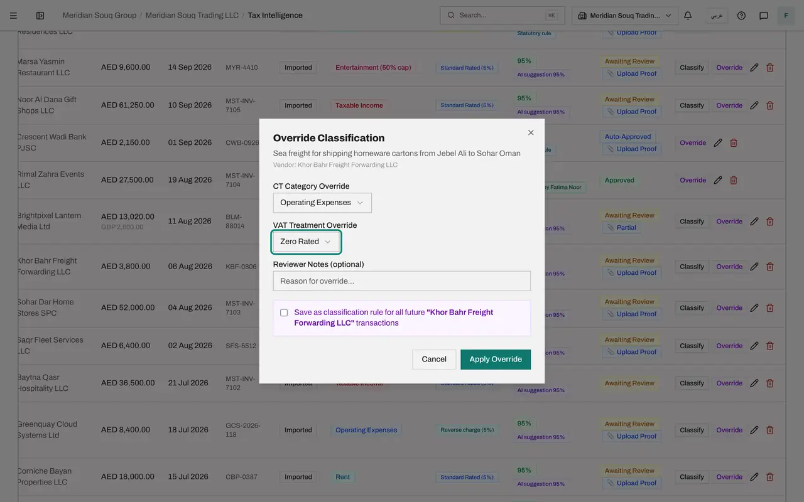Focus the Reviewer Notes input field

[402, 281]
